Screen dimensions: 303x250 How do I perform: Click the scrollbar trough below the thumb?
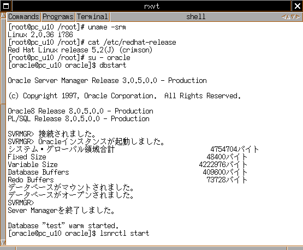(3, 172)
